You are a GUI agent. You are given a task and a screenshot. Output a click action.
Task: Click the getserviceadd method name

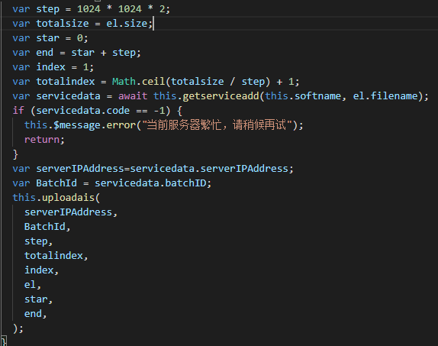coord(221,96)
